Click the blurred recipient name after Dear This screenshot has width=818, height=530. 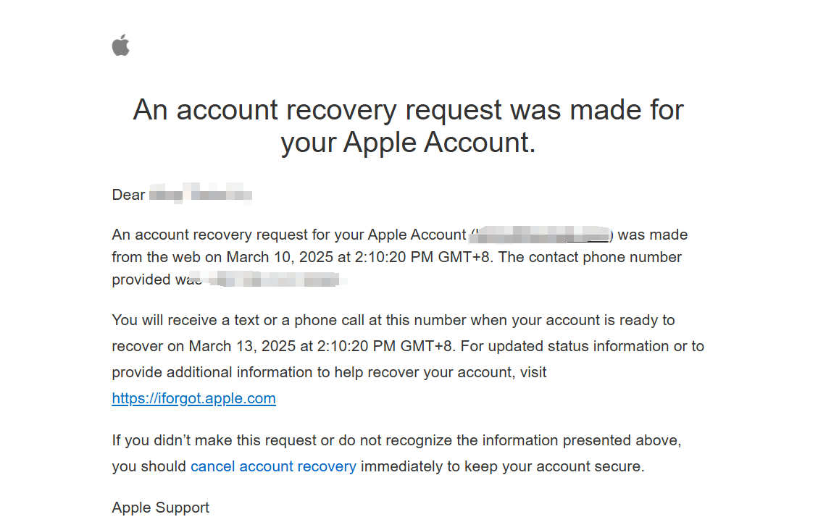pyautogui.click(x=201, y=195)
